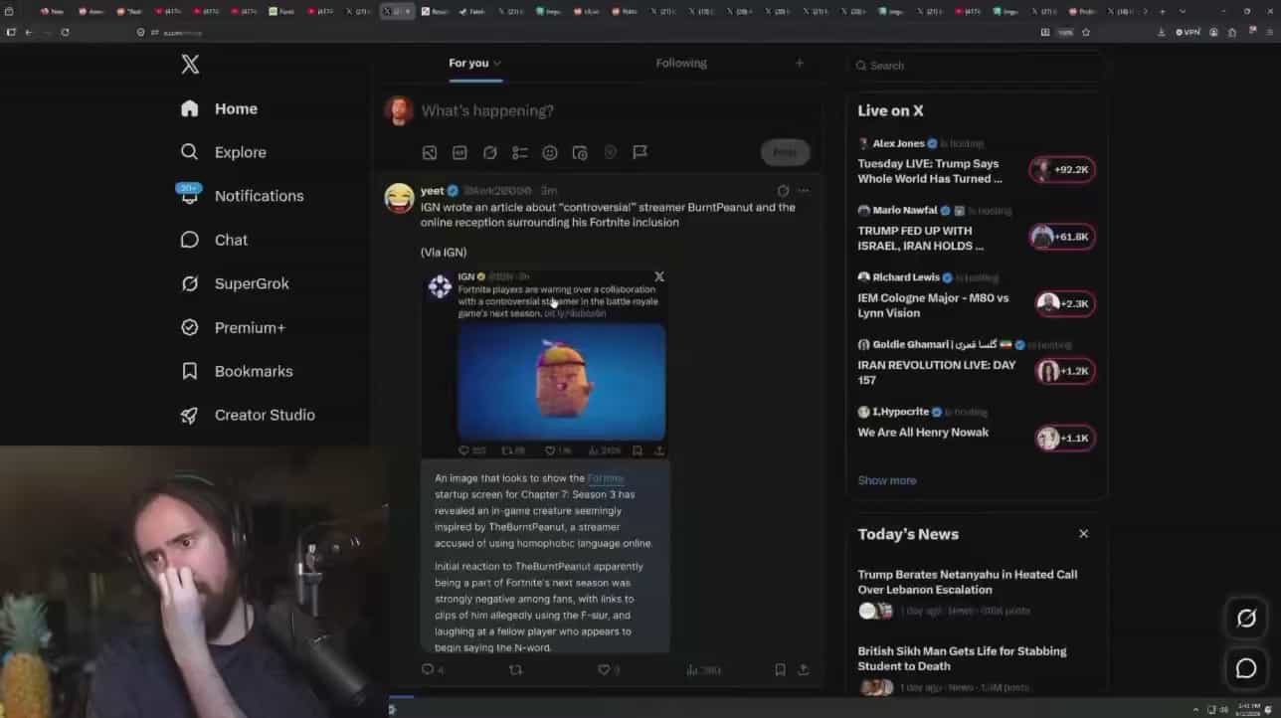Open browser downloads icon
This screenshot has height=718, width=1281.
(x=1161, y=32)
